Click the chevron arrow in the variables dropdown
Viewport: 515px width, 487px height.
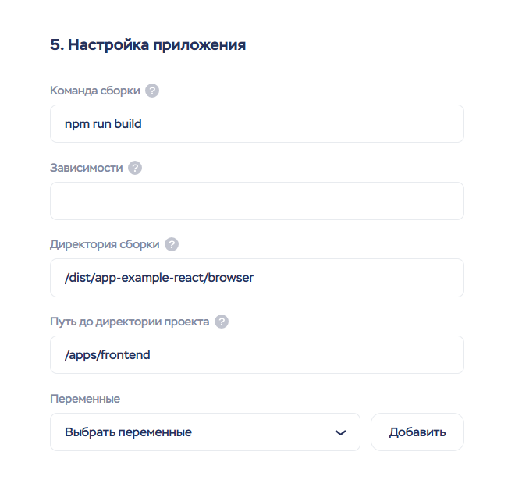pos(340,433)
